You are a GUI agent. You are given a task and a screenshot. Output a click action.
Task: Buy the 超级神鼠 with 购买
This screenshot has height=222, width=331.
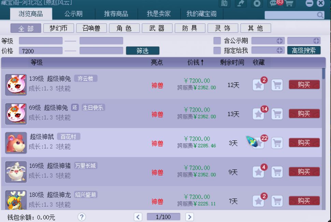pyautogui.click(x=304, y=142)
